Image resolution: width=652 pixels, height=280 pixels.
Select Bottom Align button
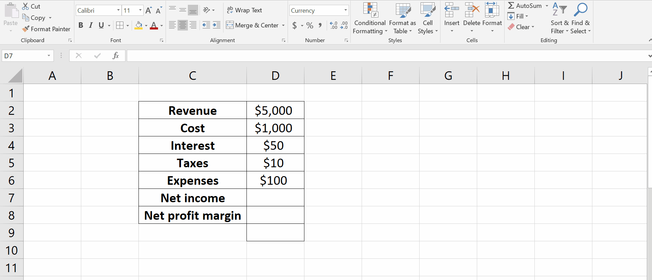point(193,10)
